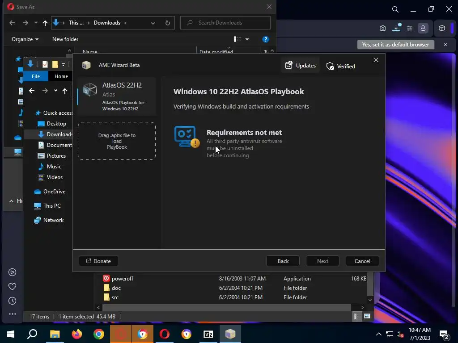Click the disabled Next button

[x=322, y=261]
